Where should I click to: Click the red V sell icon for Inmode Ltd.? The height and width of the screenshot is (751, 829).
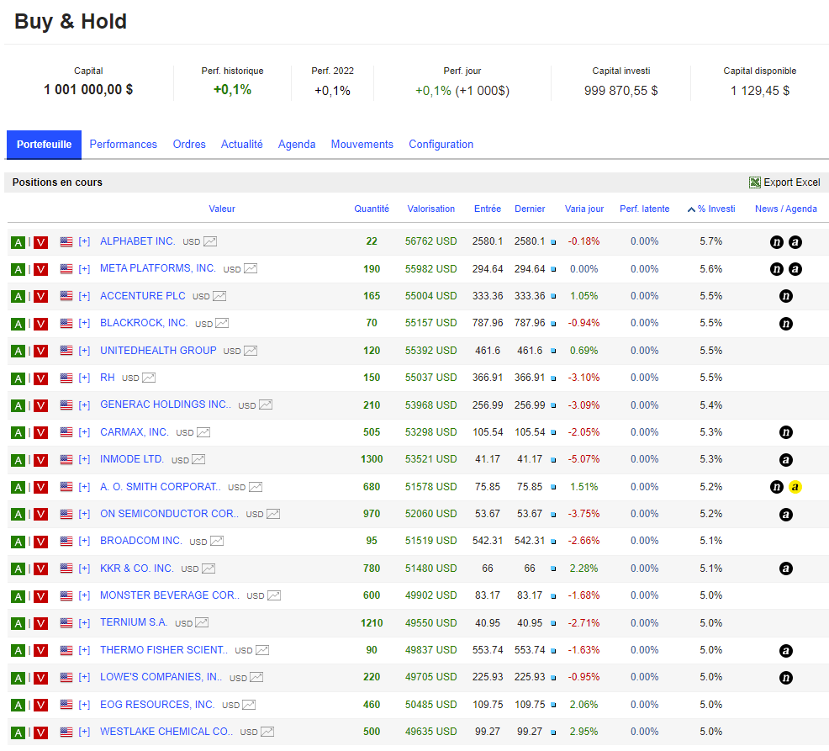tap(40, 460)
